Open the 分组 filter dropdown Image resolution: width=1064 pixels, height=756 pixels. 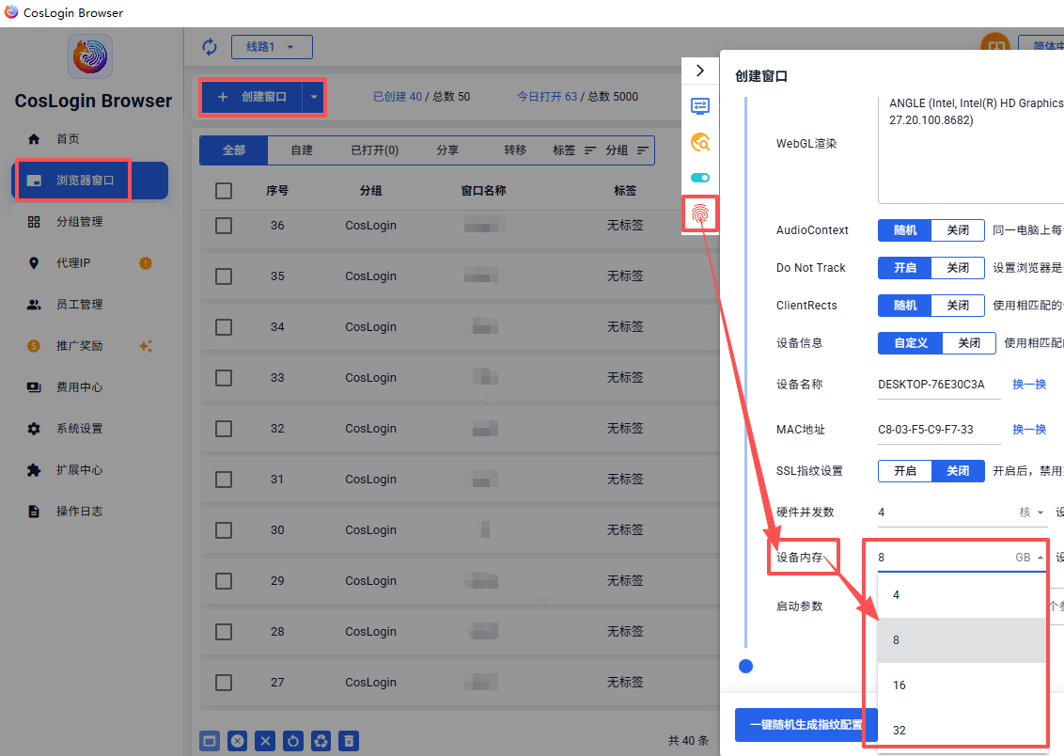627,150
